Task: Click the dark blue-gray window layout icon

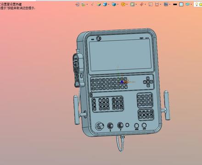Action: click(166, 5)
